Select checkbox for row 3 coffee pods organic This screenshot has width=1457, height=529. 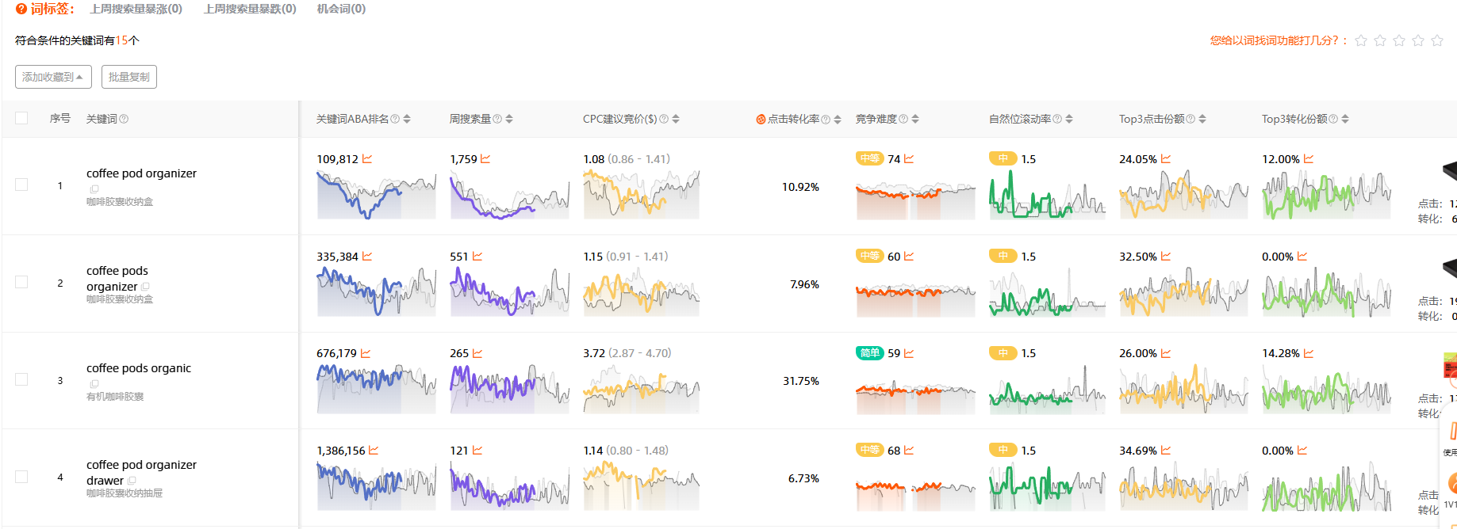click(21, 379)
